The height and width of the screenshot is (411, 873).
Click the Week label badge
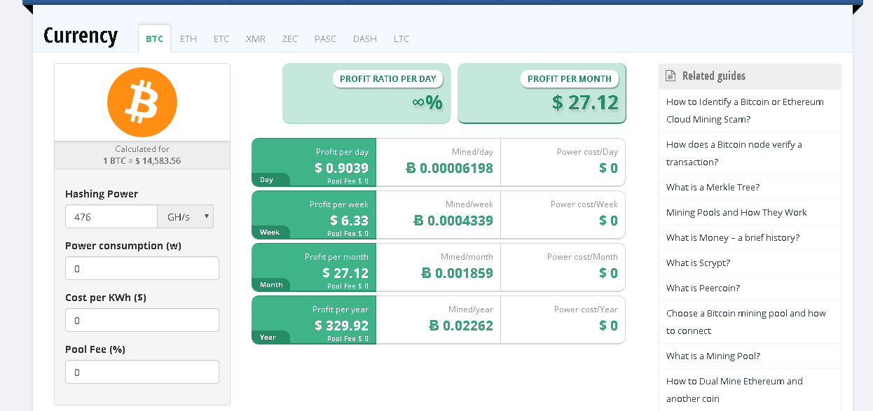(x=270, y=232)
